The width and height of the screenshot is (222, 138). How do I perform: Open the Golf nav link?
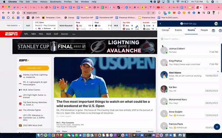tap(56, 34)
